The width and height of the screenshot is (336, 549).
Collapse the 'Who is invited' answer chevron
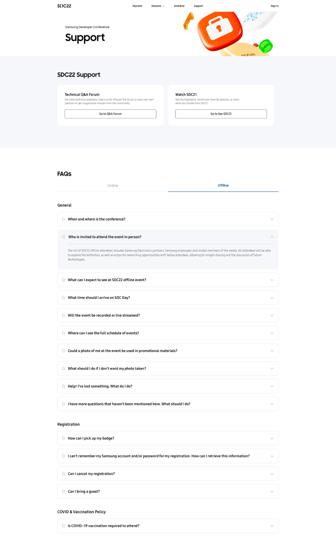click(x=272, y=237)
